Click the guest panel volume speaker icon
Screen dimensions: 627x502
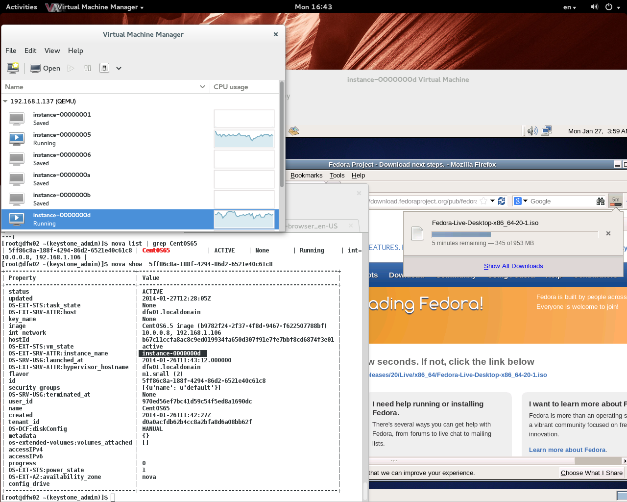(x=532, y=131)
